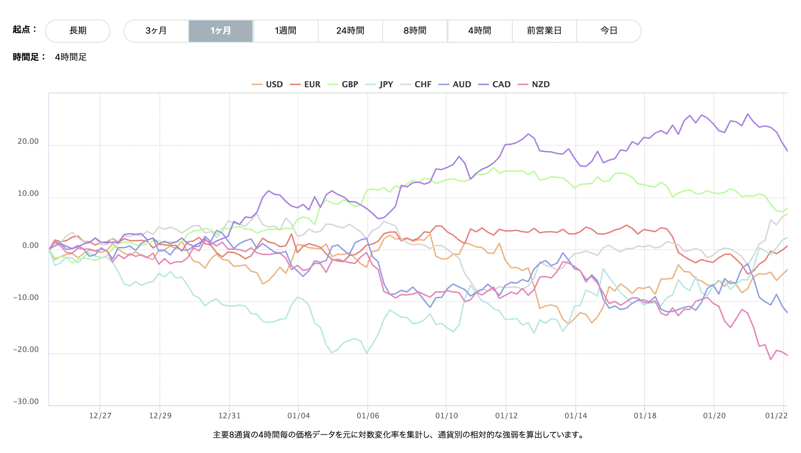801x453 pixels.
Task: Toggle USD series in chart legend
Action: [268, 85]
